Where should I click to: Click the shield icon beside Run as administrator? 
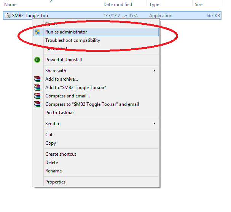(37, 32)
